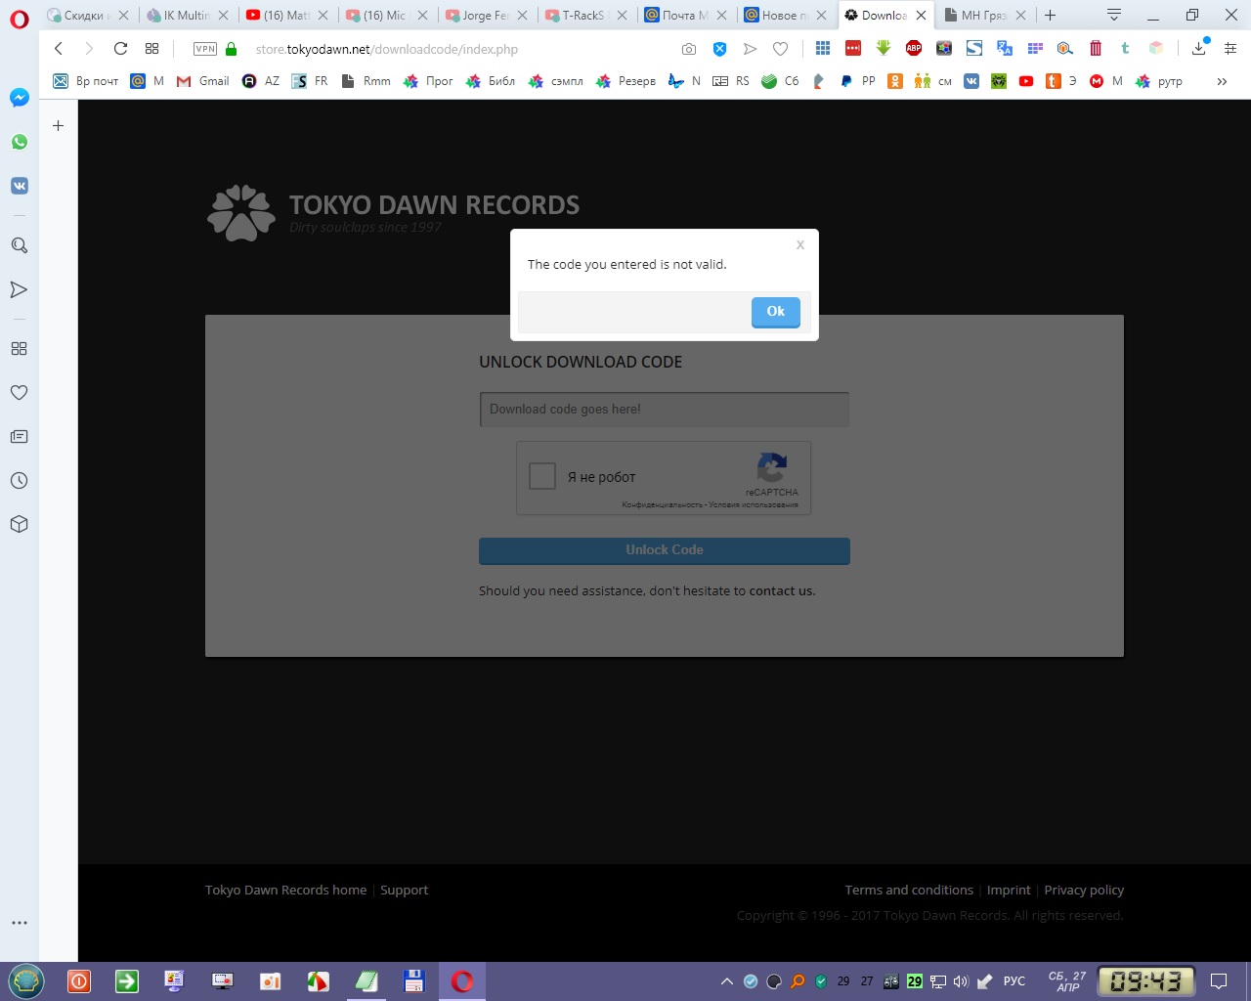Open the History clock in the sidebar
1251x1001 pixels.
[x=19, y=480]
